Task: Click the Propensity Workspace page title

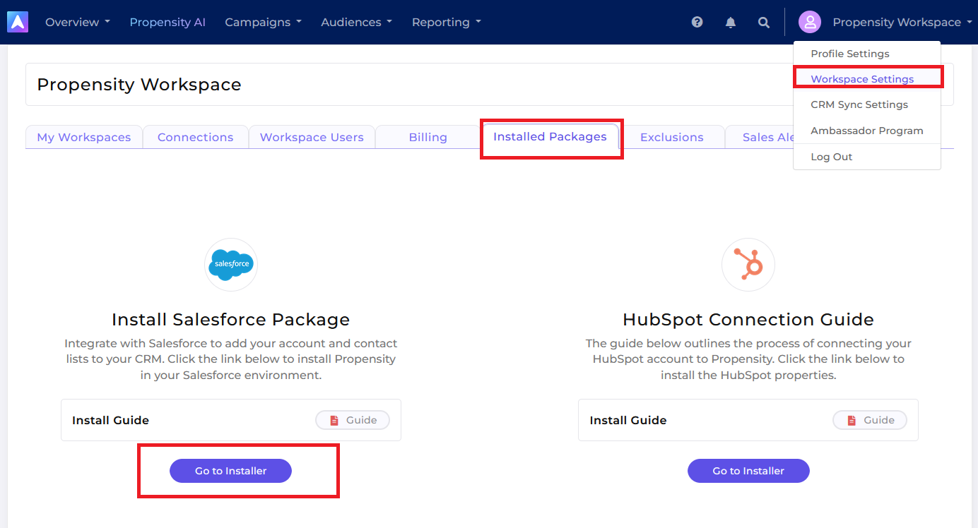Action: [x=139, y=85]
